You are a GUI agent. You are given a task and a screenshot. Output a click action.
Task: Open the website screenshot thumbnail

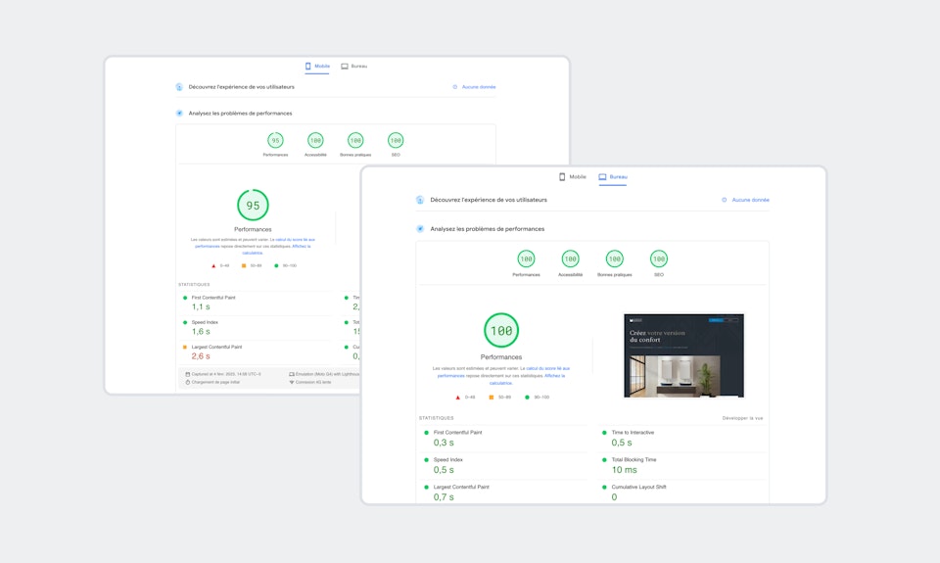(x=683, y=355)
